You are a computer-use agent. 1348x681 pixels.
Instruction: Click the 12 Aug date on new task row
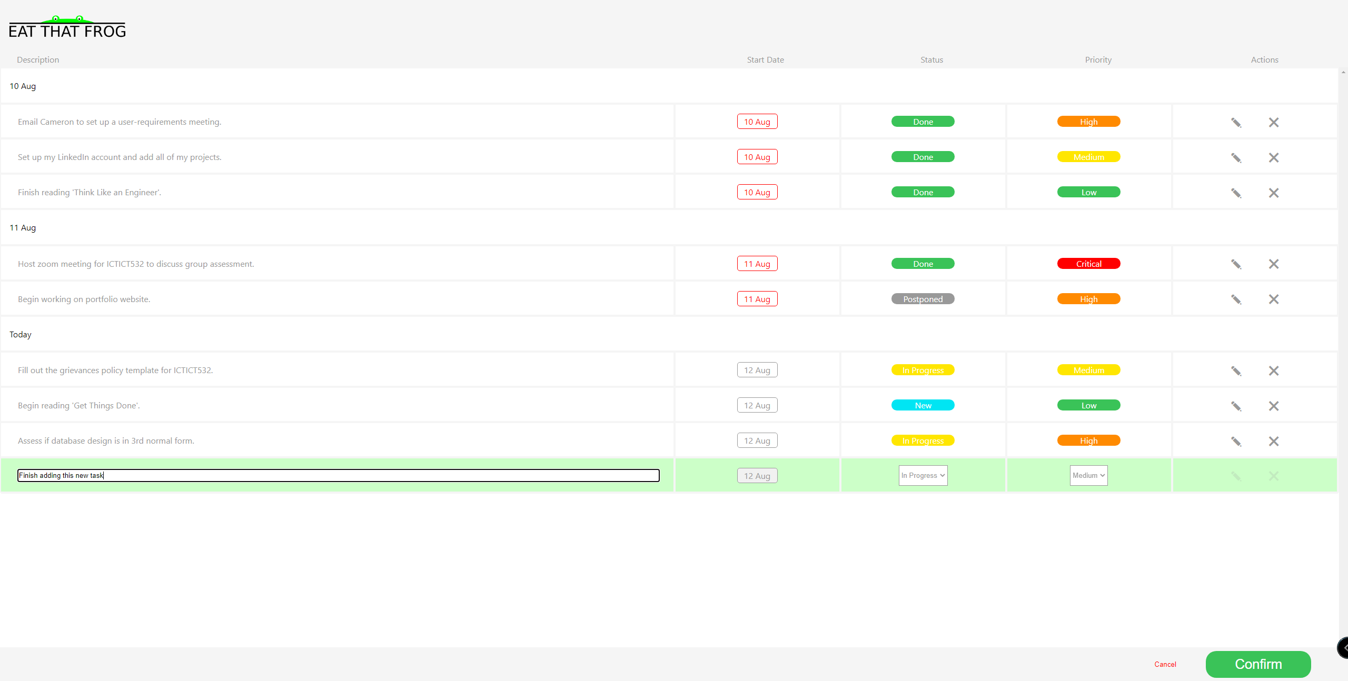pyautogui.click(x=757, y=476)
